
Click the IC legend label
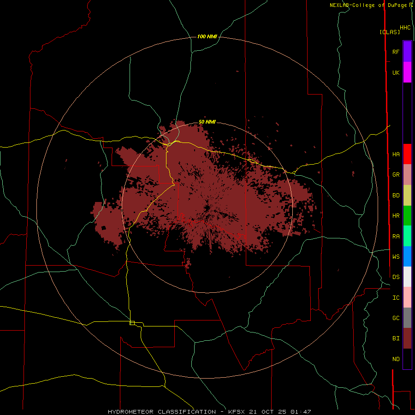[396, 298]
